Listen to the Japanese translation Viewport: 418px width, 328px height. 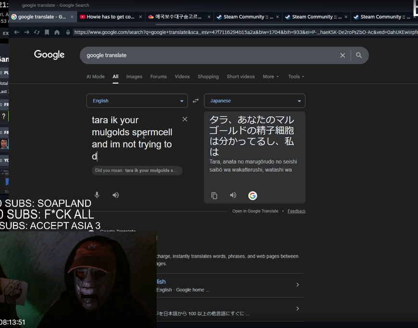pyautogui.click(x=233, y=195)
